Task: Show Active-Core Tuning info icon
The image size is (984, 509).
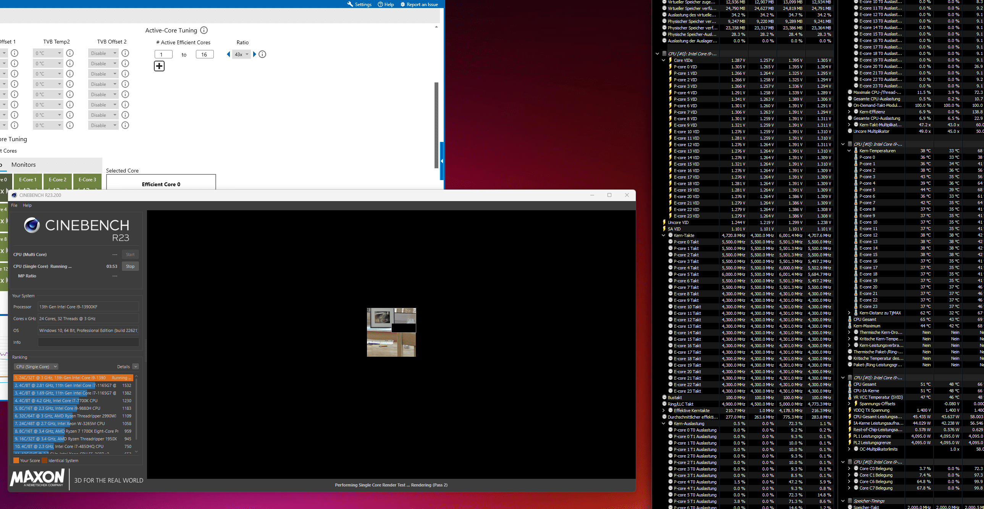Action: pyautogui.click(x=204, y=30)
